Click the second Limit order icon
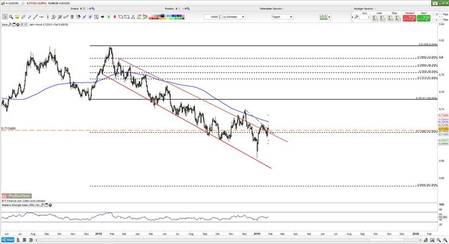The height and width of the screenshot is (244, 449). tap(383, 18)
